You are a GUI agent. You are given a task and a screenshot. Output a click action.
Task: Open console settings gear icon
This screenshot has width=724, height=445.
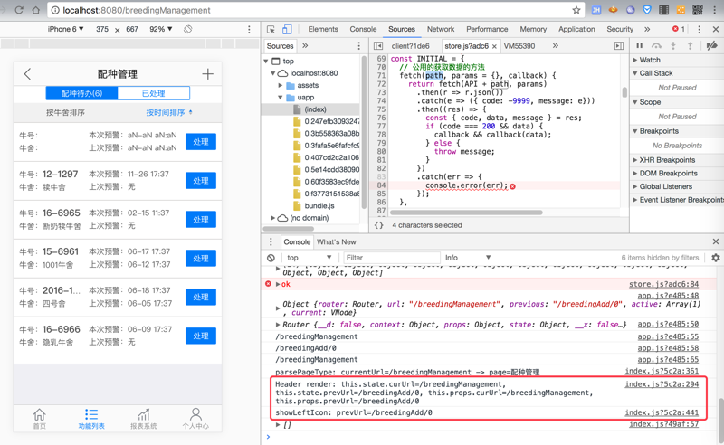[x=715, y=258]
